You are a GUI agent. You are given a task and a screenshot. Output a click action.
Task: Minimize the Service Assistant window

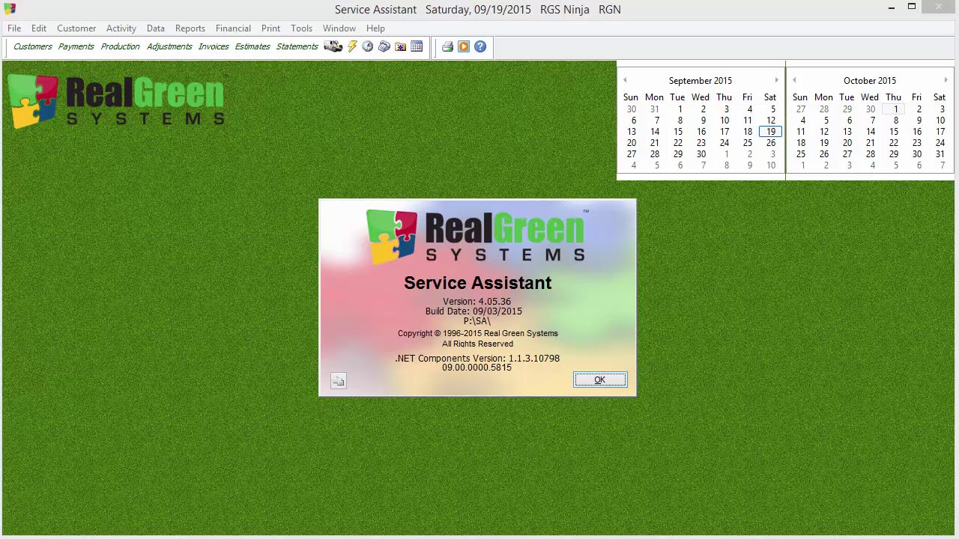[x=891, y=8]
